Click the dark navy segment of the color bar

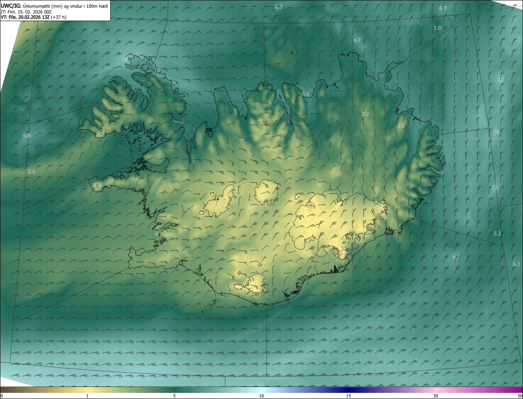coord(349,390)
